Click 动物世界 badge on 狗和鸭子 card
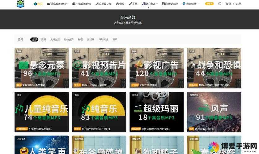259x154 pixels. (136, 139)
